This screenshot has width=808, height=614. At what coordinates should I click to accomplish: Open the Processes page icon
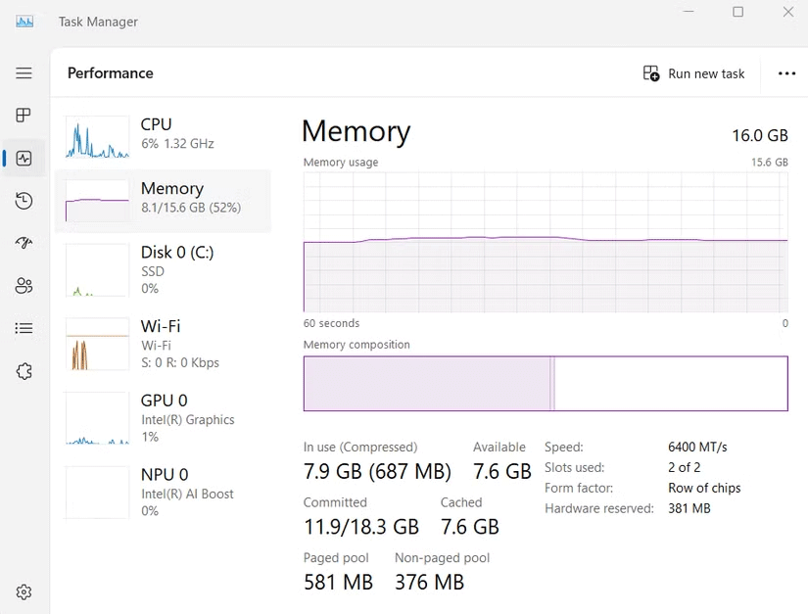pos(24,116)
